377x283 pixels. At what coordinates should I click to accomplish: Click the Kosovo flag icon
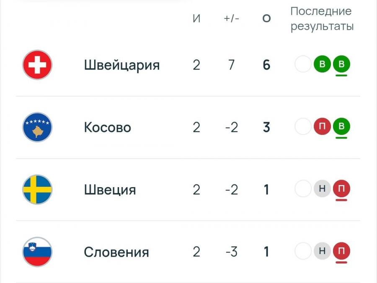(x=37, y=127)
